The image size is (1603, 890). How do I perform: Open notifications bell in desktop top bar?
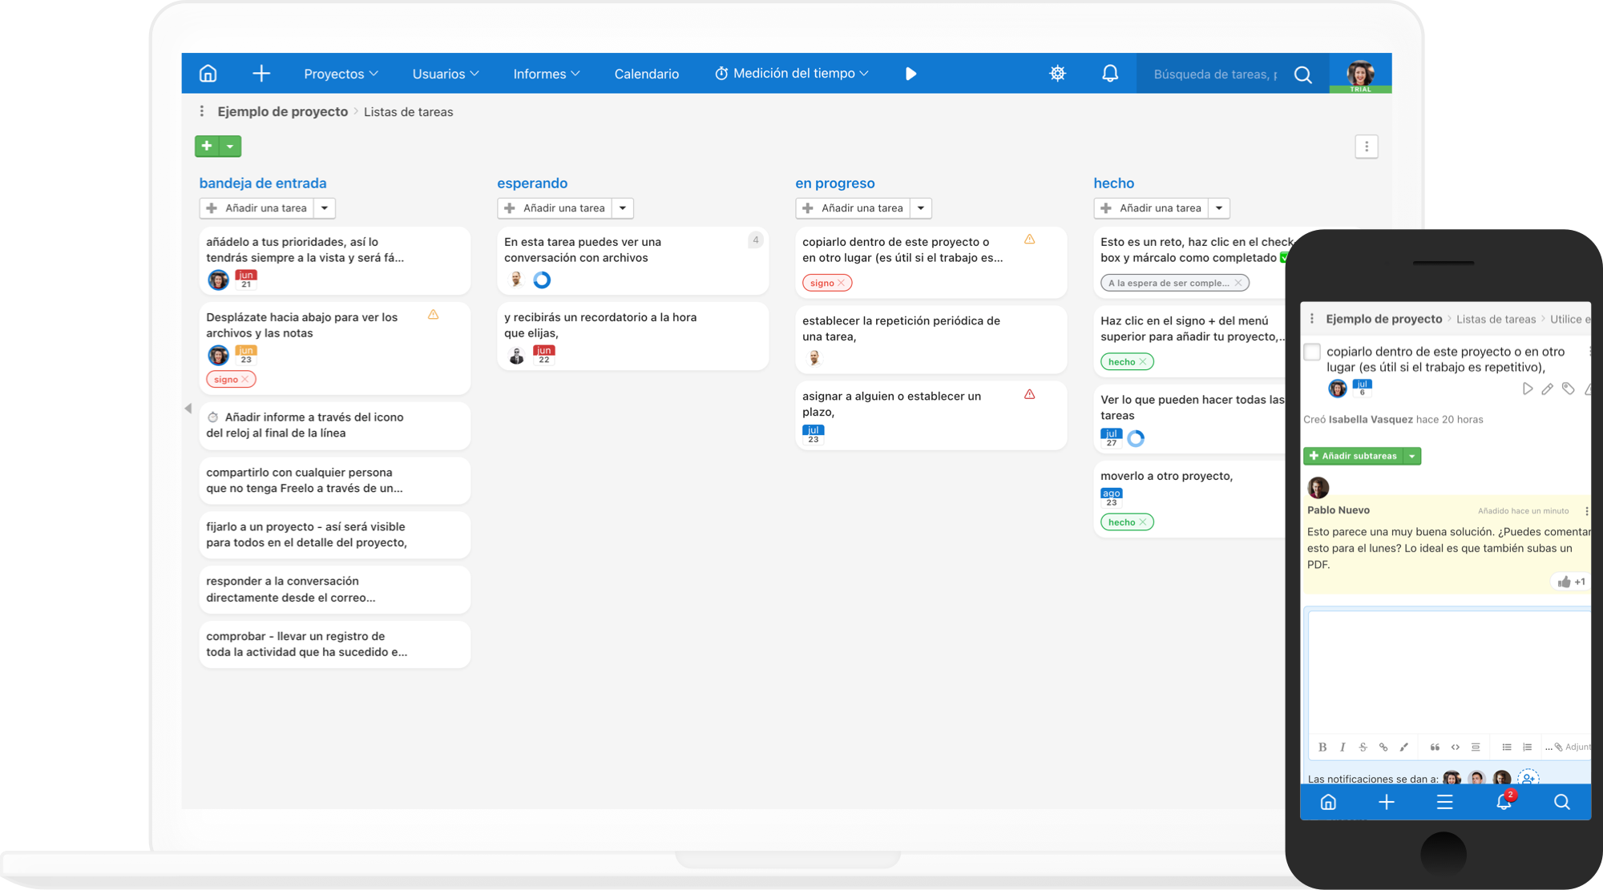coord(1110,74)
